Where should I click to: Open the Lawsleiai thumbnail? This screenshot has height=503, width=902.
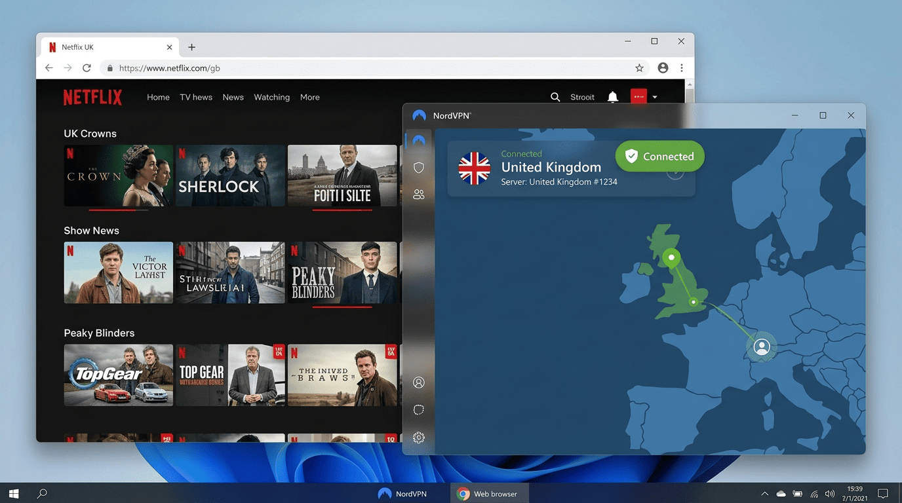[230, 272]
